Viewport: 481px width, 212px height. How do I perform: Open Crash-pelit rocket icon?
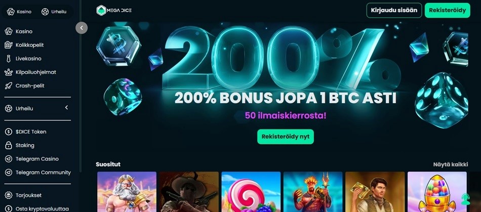coord(8,86)
